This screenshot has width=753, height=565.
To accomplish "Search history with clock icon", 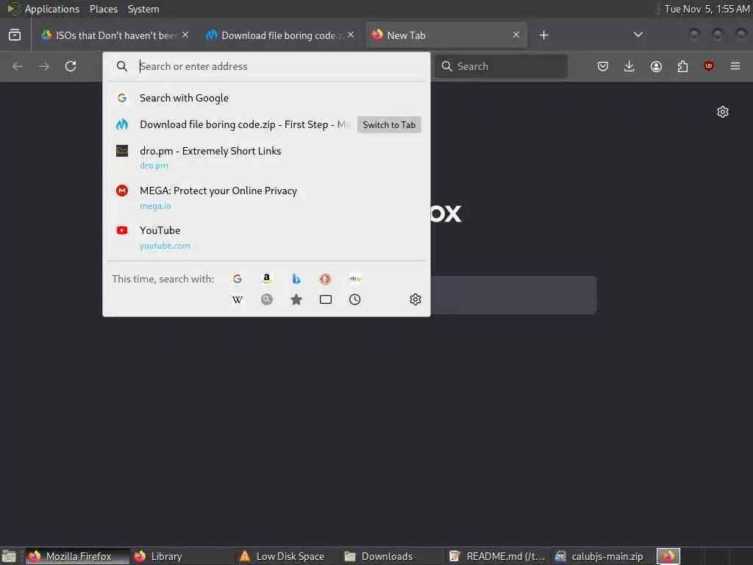I will point(355,300).
